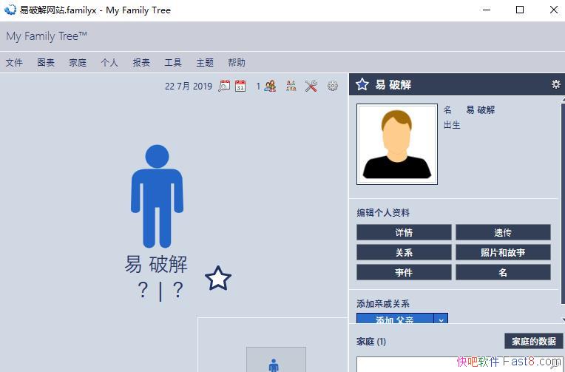Open the date search calendar icon
Viewport: 565px width, 372px height.
click(224, 86)
